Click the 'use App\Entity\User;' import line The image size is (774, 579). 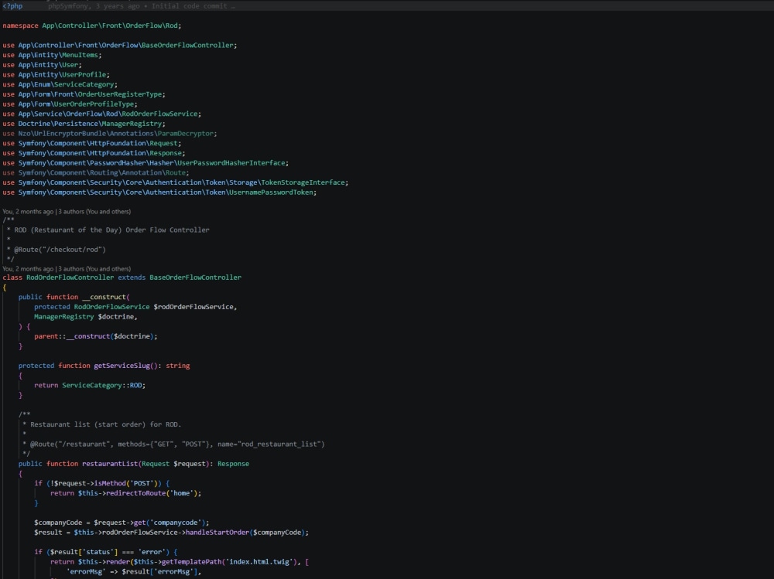pos(42,65)
